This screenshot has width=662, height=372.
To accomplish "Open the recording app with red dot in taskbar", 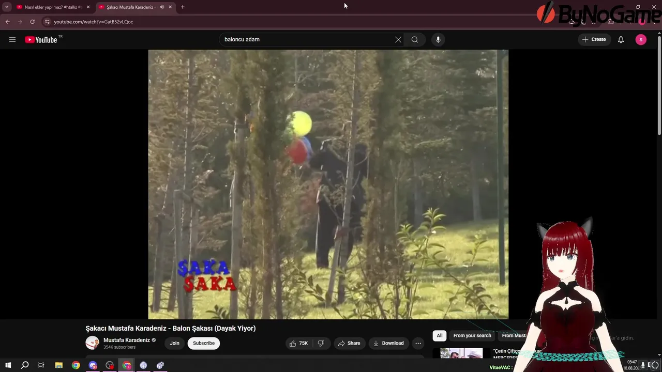I will coord(110,365).
